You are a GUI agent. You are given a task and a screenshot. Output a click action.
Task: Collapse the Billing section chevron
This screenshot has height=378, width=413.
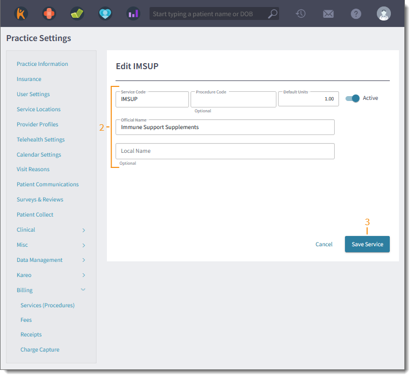click(83, 289)
